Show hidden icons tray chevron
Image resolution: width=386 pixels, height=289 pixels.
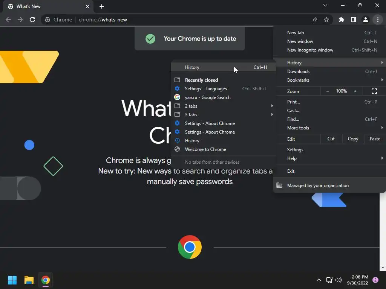[x=319, y=280]
